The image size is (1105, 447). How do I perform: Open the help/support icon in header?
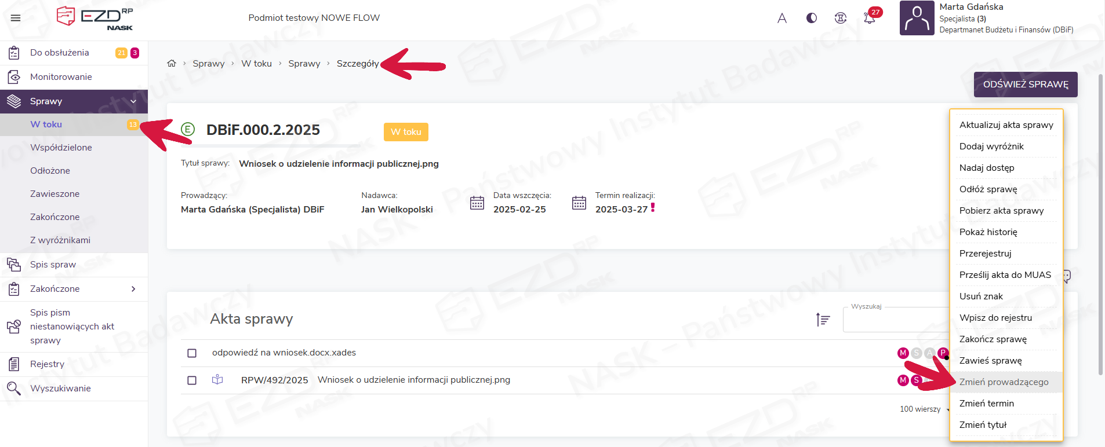(x=840, y=18)
